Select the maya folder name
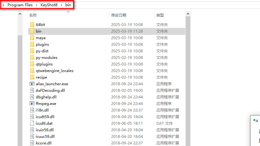This screenshot has height=146, width=260. click(x=41, y=38)
